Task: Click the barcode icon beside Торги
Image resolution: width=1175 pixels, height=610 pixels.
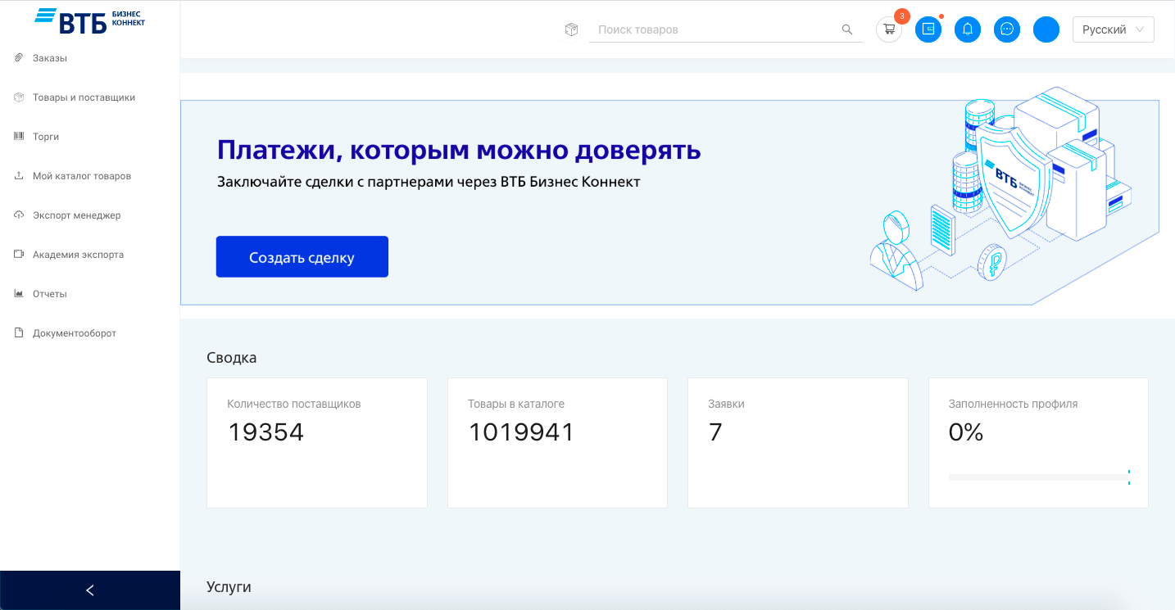Action: pos(19,136)
